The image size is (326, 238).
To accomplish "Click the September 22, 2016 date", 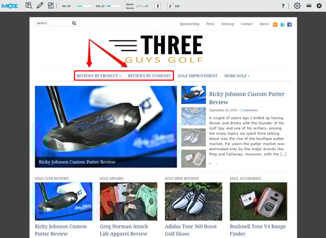I will (x=223, y=110).
